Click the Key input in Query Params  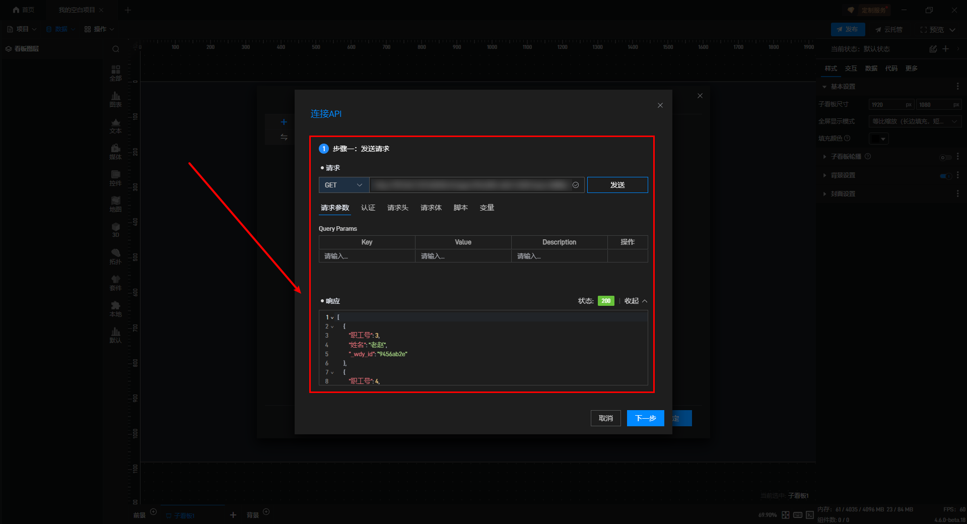click(x=367, y=256)
